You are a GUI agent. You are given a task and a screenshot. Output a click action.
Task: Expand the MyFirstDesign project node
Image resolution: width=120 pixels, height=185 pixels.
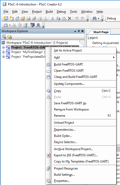point(3,52)
